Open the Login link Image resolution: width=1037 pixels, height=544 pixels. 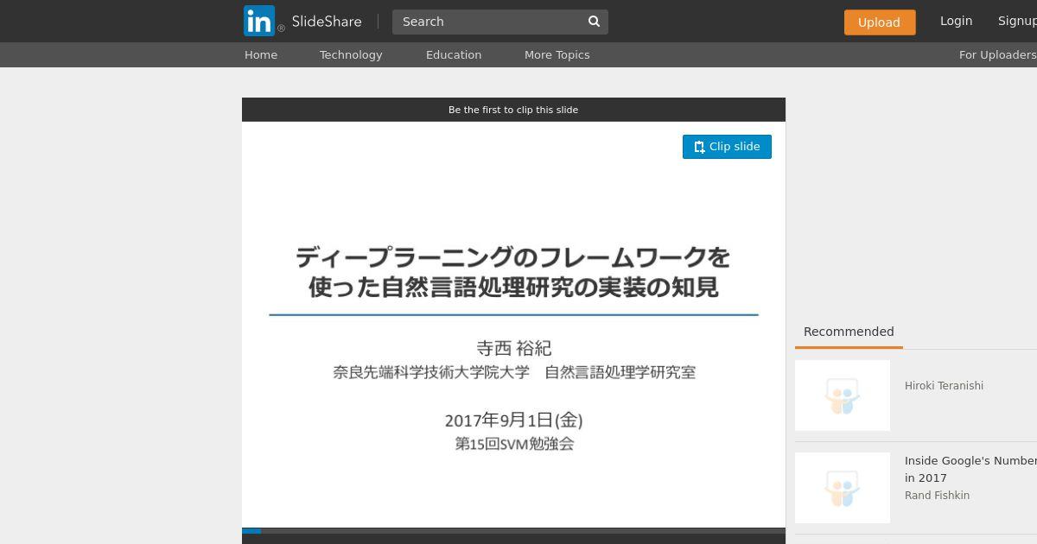coord(956,21)
